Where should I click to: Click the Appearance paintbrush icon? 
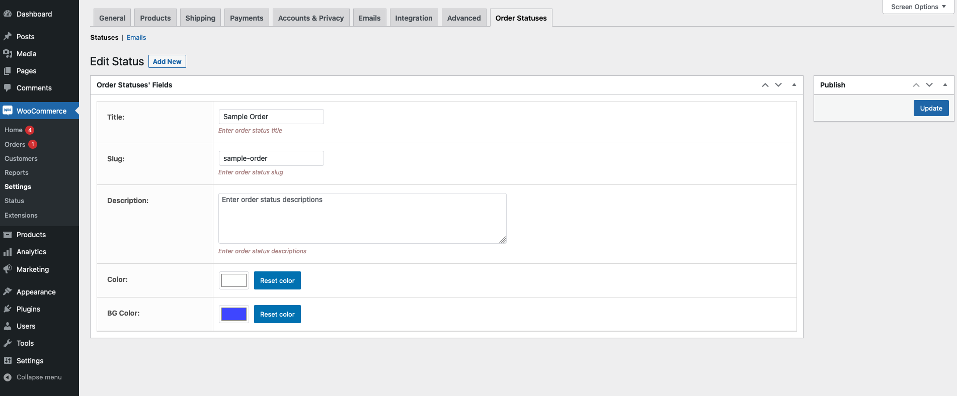pyautogui.click(x=8, y=291)
